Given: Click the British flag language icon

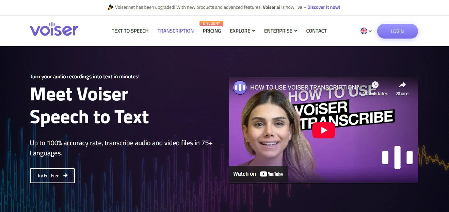Looking at the screenshot, I should tap(364, 31).
